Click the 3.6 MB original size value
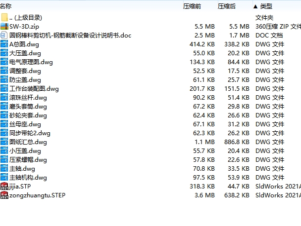This screenshot has height=226, width=301. 204,195
